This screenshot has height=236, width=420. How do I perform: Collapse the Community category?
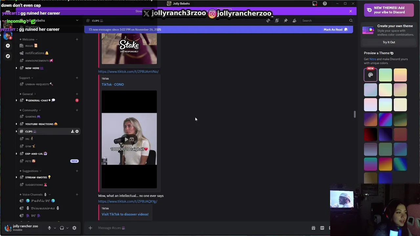tap(30, 110)
